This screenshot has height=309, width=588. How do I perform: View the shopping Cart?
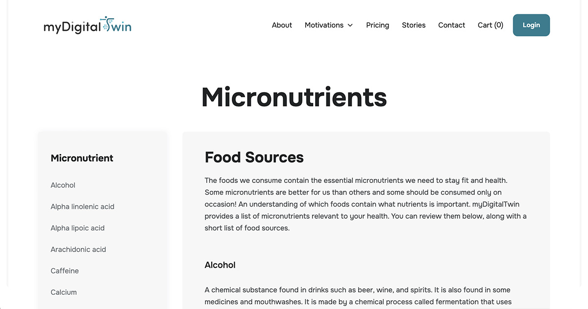click(490, 25)
